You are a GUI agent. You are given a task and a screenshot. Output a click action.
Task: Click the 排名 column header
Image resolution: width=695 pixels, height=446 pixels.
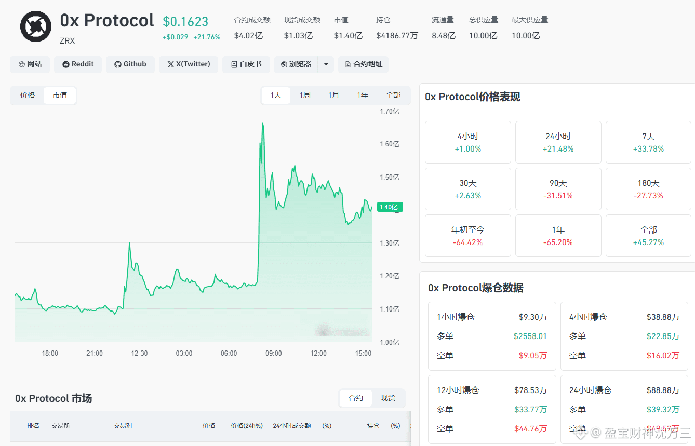(33, 426)
